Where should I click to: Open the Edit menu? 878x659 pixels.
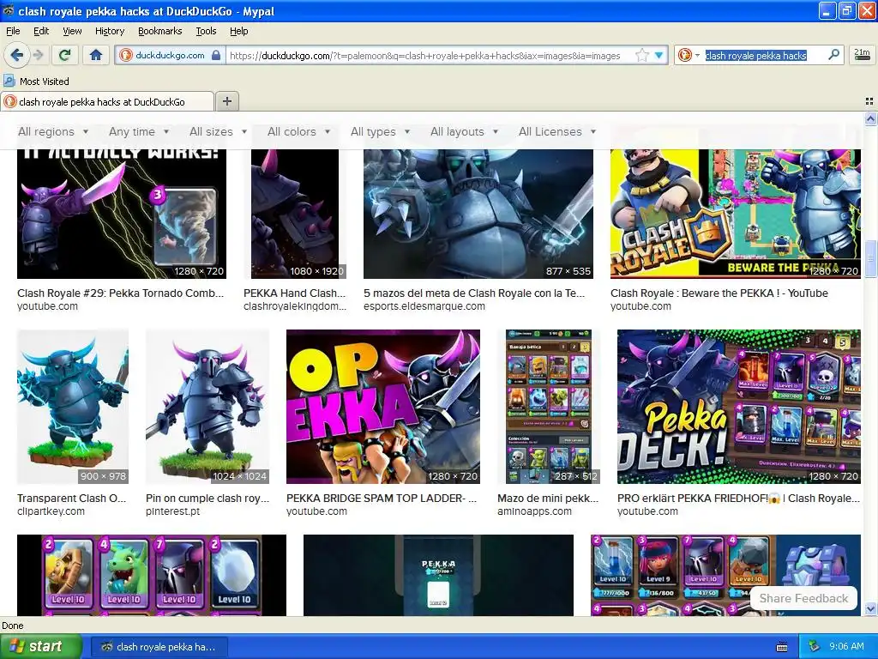coord(41,31)
